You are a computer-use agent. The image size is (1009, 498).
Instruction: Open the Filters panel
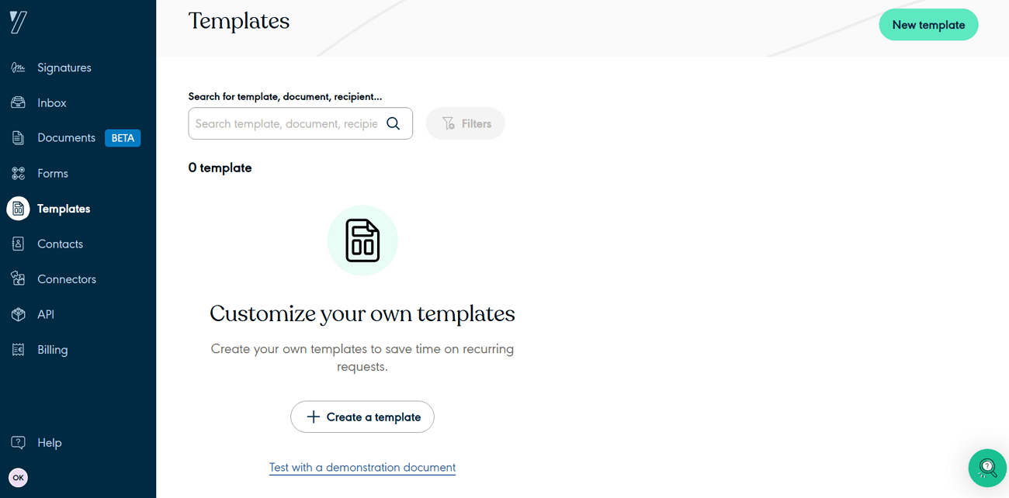[x=465, y=123]
